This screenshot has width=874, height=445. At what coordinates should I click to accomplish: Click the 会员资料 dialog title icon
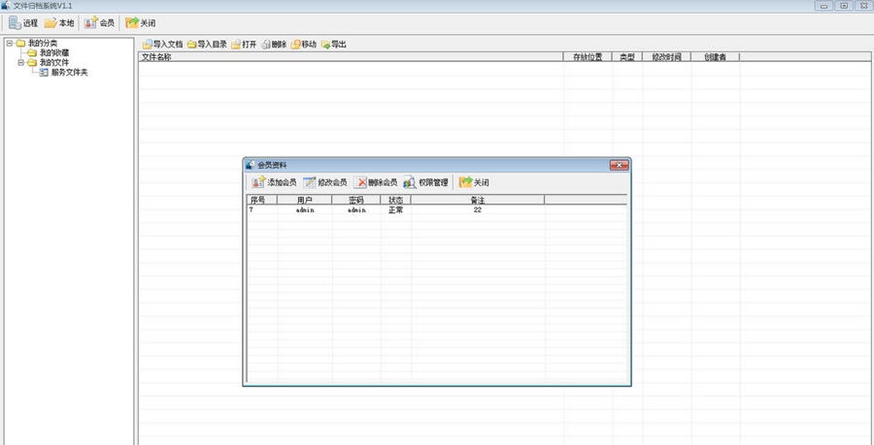coord(250,165)
